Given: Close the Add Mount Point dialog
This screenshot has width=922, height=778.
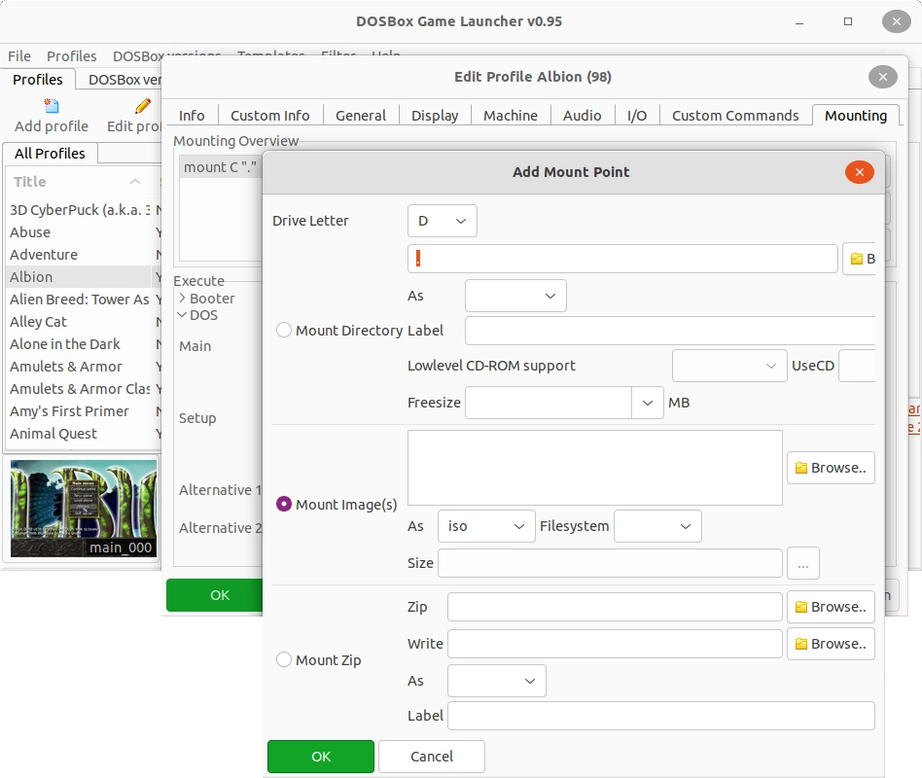Looking at the screenshot, I should coord(859,172).
